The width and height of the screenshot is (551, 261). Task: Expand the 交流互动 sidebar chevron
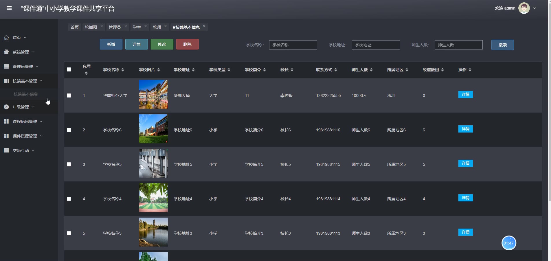pyautogui.click(x=33, y=150)
